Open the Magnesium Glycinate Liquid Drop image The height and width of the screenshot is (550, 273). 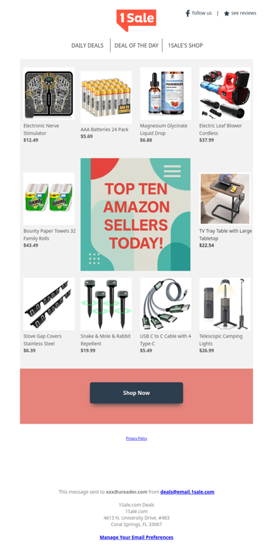tap(166, 94)
